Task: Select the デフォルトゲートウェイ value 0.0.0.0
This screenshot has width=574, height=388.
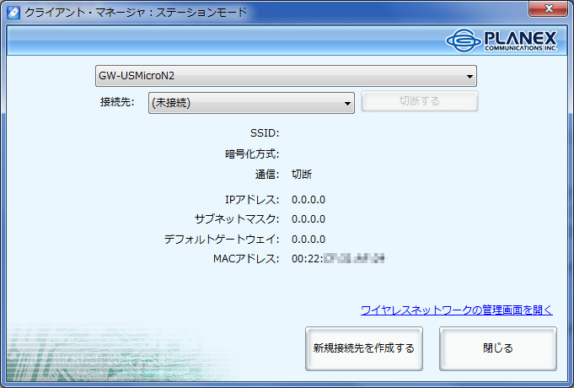Action: [x=308, y=240]
